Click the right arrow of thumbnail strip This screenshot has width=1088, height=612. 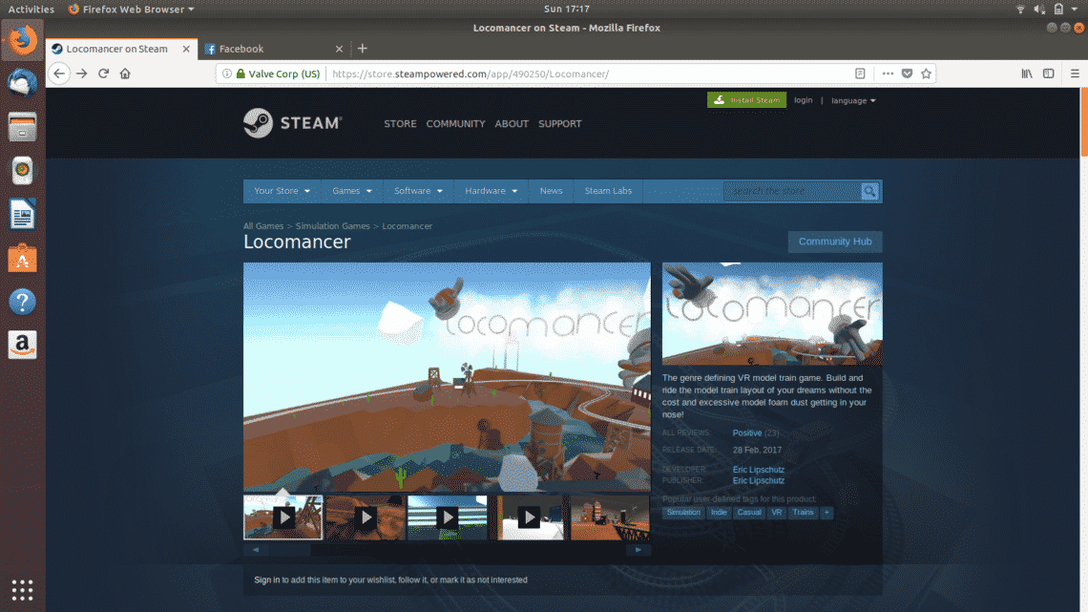pyautogui.click(x=638, y=550)
